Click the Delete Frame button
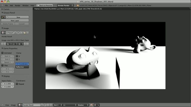 [x=8, y=24]
